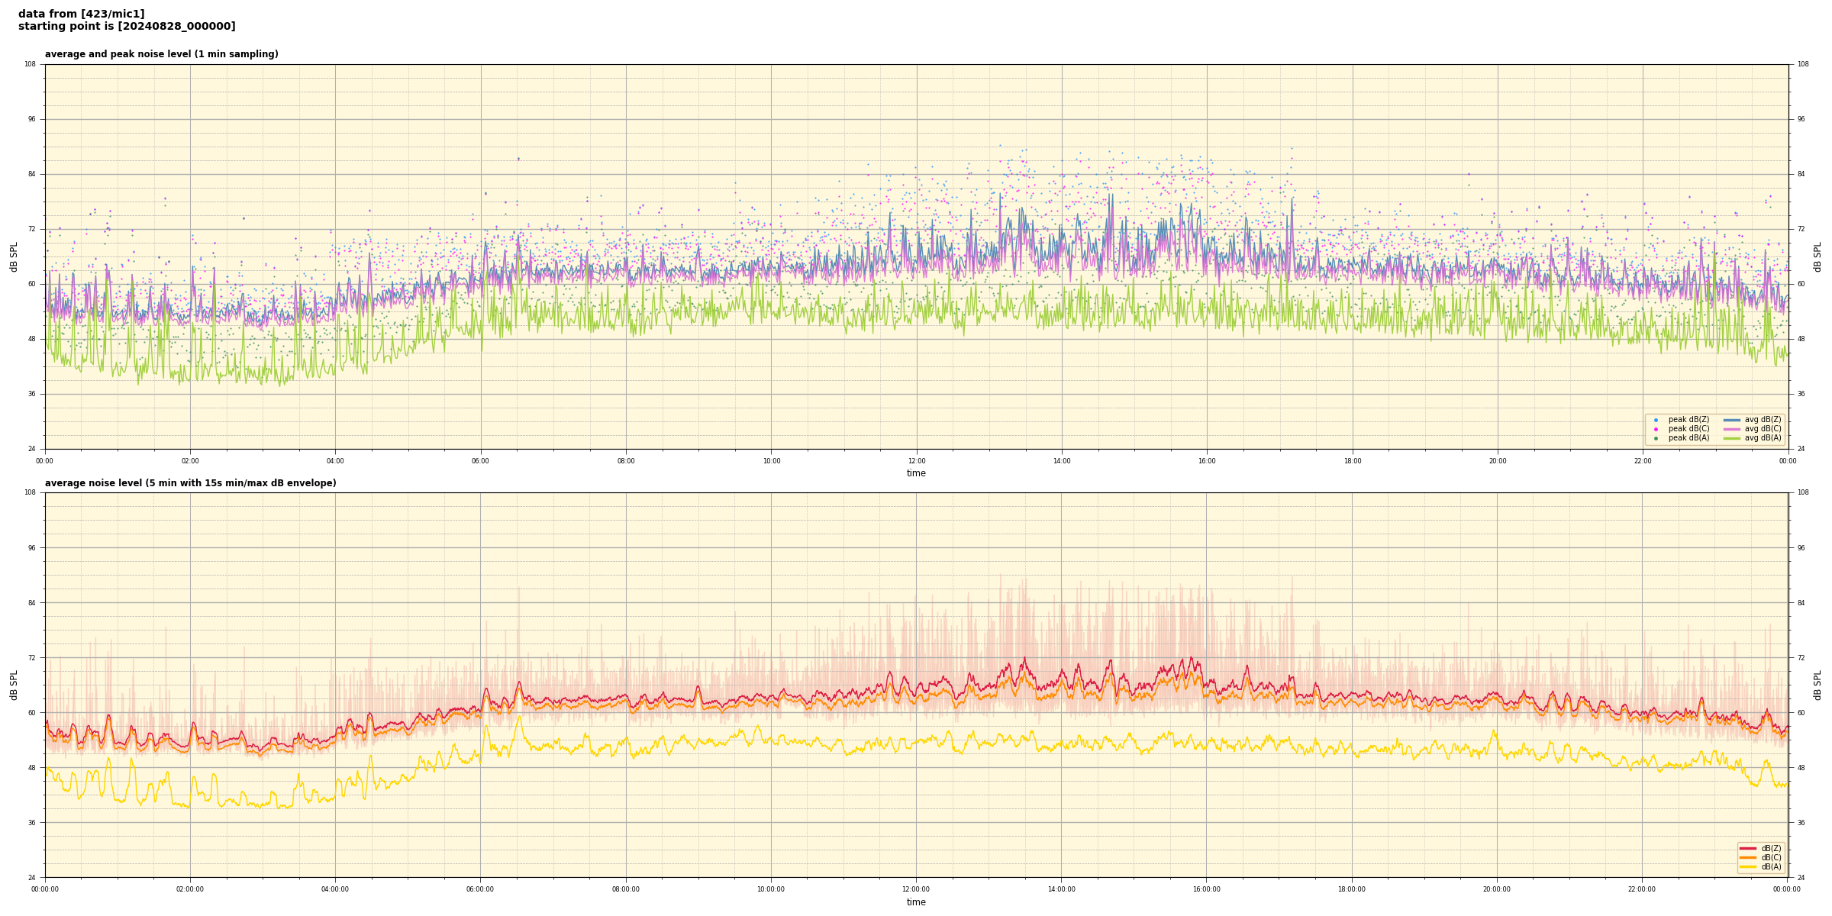This screenshot has width=1832, height=916.
Task: Click the 'data from [423/mic1]' header text
Action: tap(81, 14)
